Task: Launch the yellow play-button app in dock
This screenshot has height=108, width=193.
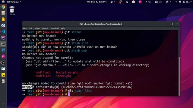Action: coord(3,75)
